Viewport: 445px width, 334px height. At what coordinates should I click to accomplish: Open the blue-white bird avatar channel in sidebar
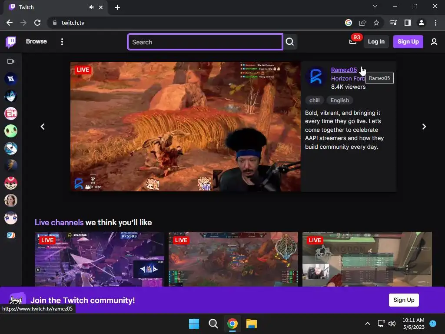point(11,148)
